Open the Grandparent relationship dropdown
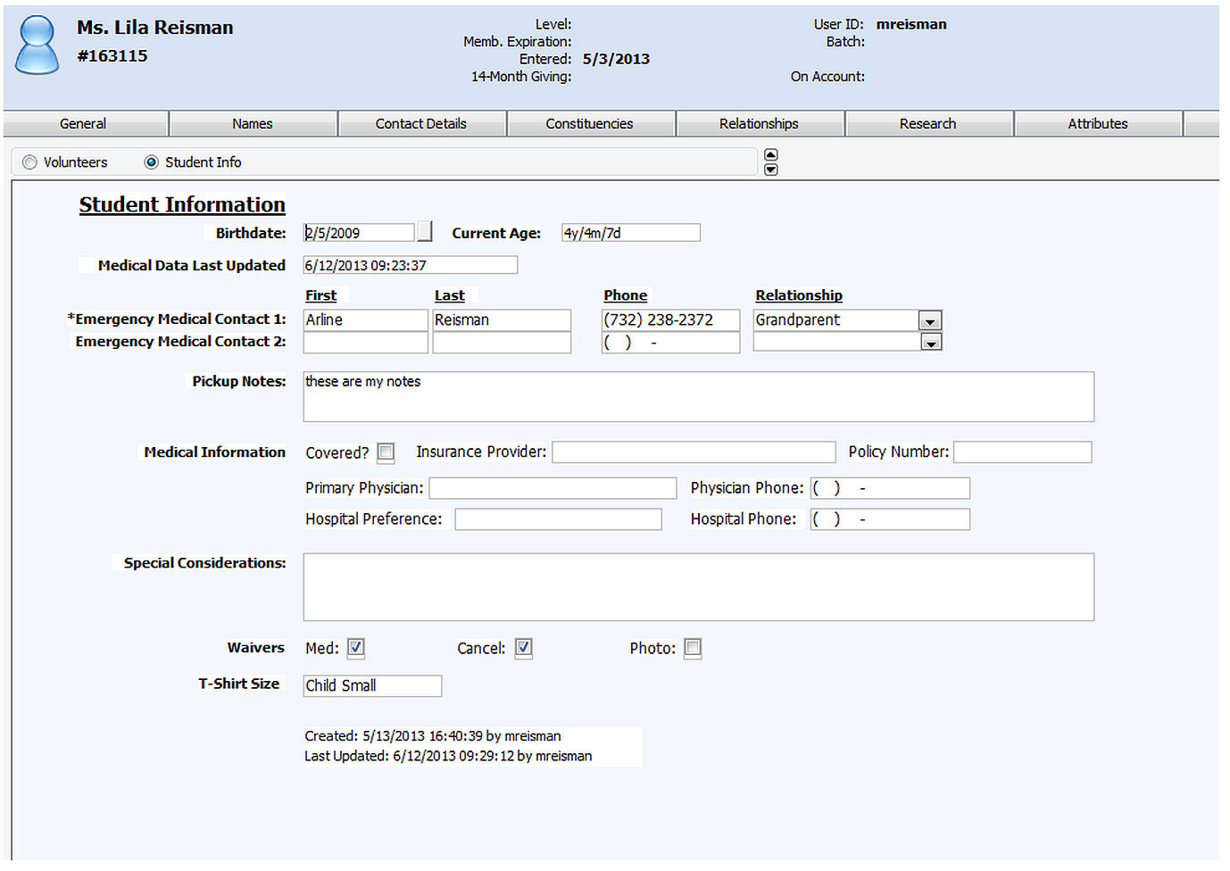Image resolution: width=1230 pixels, height=871 pixels. (x=930, y=320)
